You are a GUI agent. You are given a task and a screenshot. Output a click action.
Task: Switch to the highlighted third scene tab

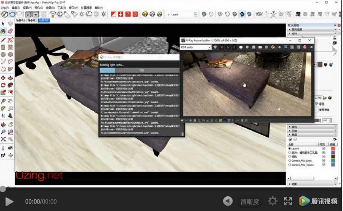tap(44, 20)
